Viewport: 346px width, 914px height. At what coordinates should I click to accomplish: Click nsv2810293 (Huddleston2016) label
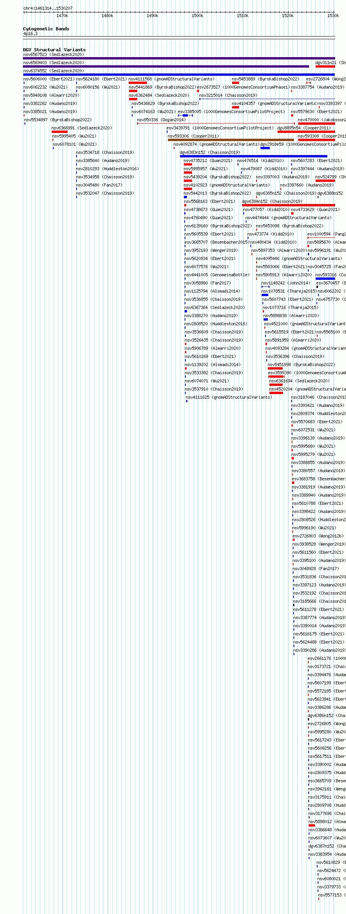(x=107, y=169)
